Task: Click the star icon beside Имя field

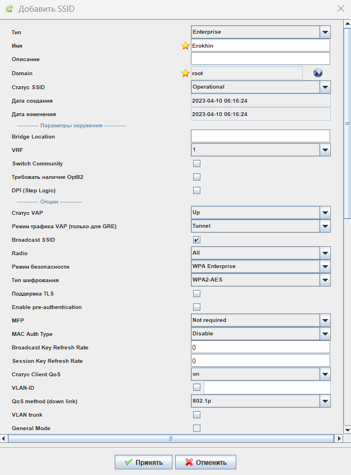Action: (185, 46)
